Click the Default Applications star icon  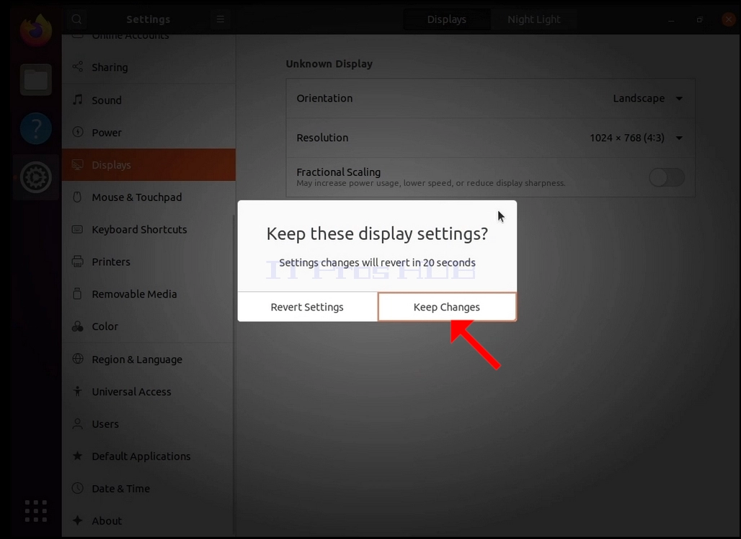[x=78, y=455]
